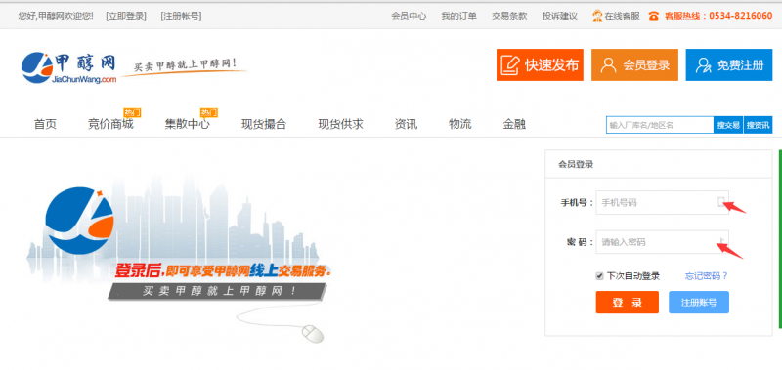Open the 竞价商城 navigation tab
Viewport: 782px width, 370px height.
(x=110, y=125)
